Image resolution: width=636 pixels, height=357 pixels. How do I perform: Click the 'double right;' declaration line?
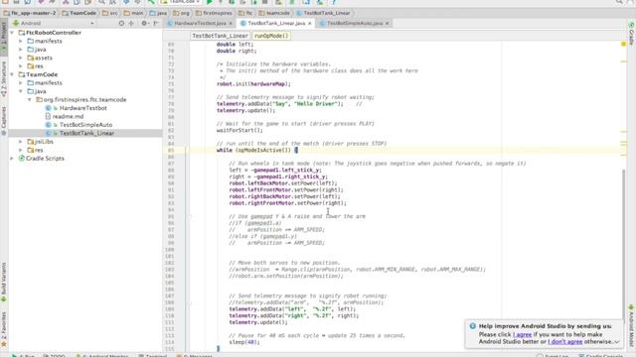pyautogui.click(x=237, y=51)
